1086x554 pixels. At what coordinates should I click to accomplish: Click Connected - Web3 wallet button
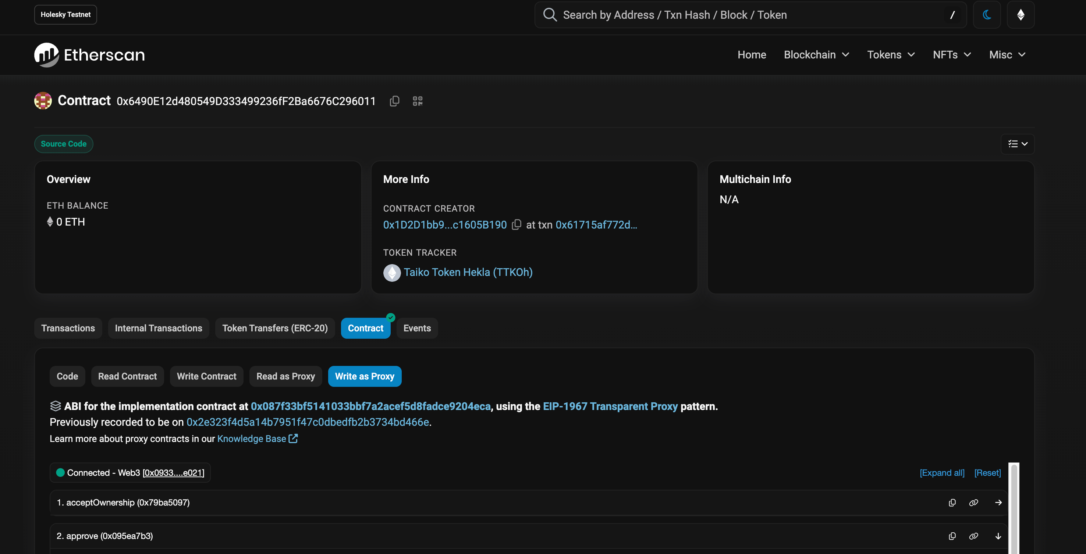click(130, 472)
